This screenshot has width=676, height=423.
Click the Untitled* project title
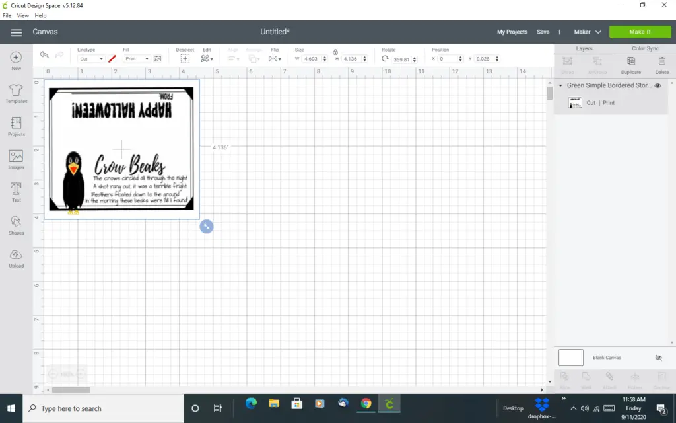(x=275, y=32)
